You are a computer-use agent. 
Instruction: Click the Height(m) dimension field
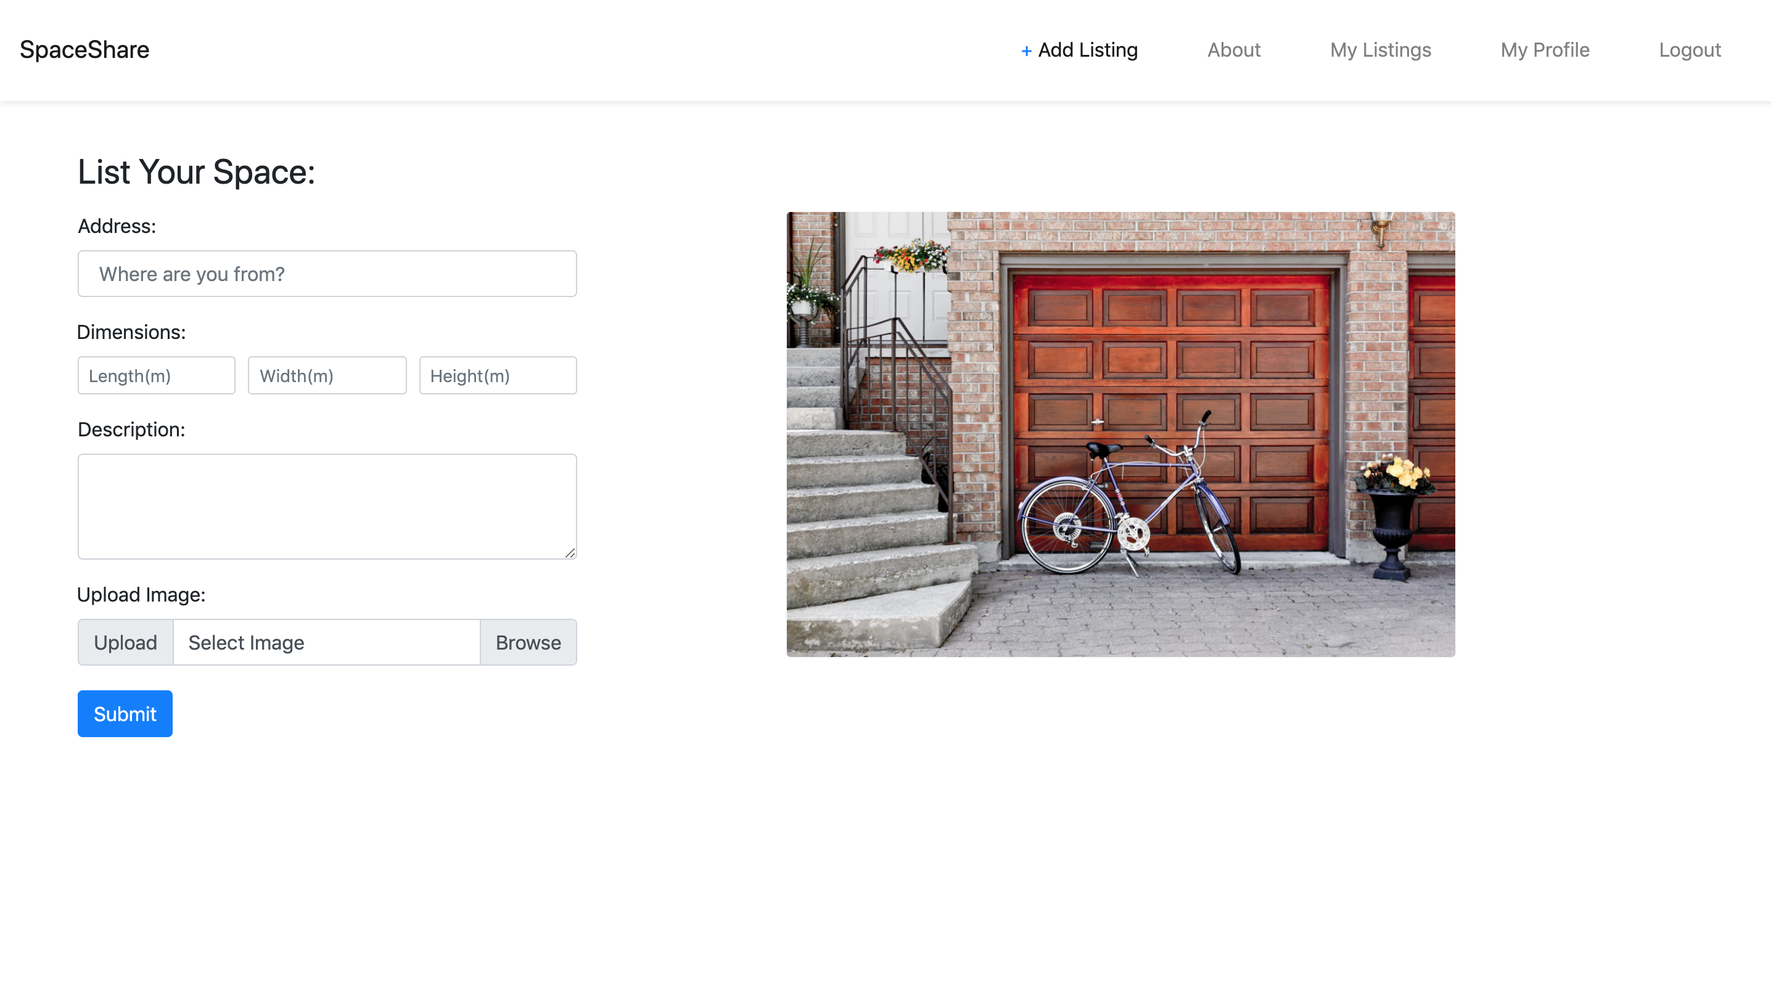click(498, 375)
